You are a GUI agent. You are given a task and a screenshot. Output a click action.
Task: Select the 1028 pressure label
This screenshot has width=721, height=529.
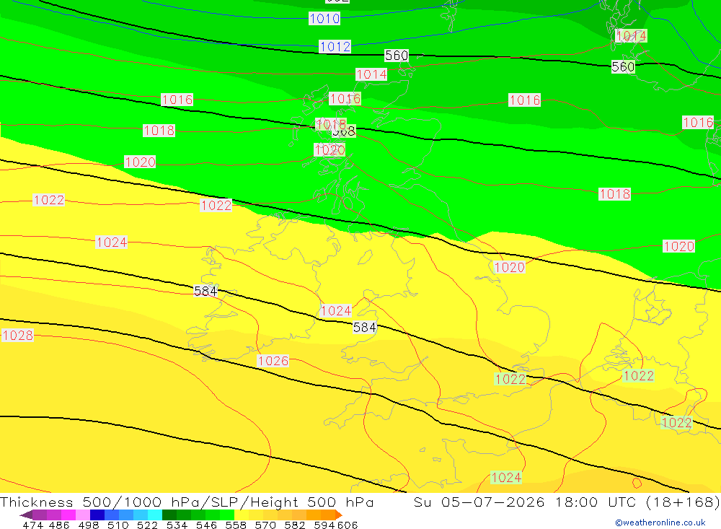[x=17, y=335]
